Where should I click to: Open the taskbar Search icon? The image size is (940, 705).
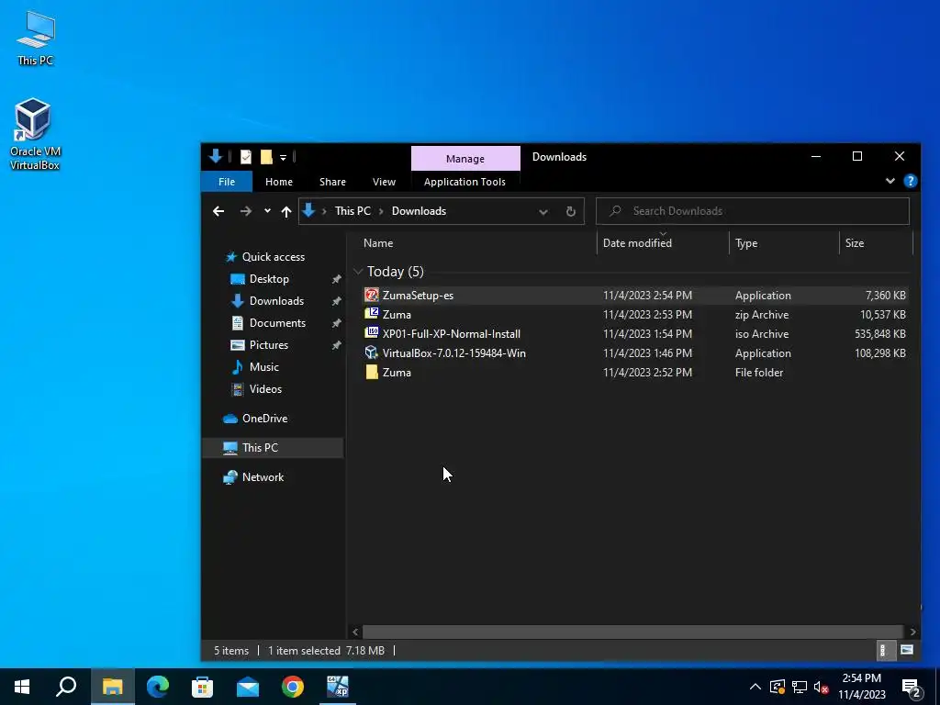click(66, 687)
